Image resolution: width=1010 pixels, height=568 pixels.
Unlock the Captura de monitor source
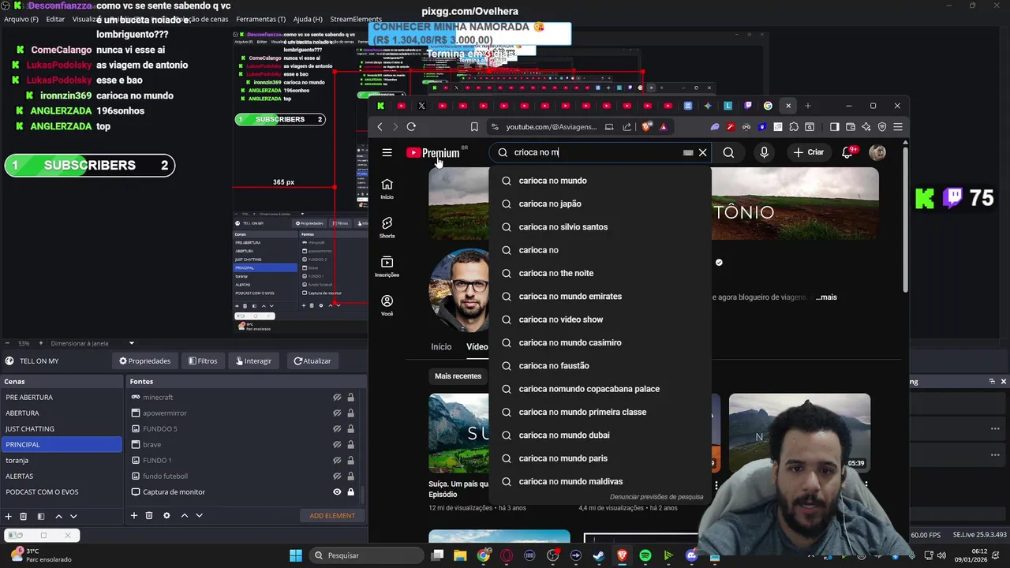(x=350, y=491)
